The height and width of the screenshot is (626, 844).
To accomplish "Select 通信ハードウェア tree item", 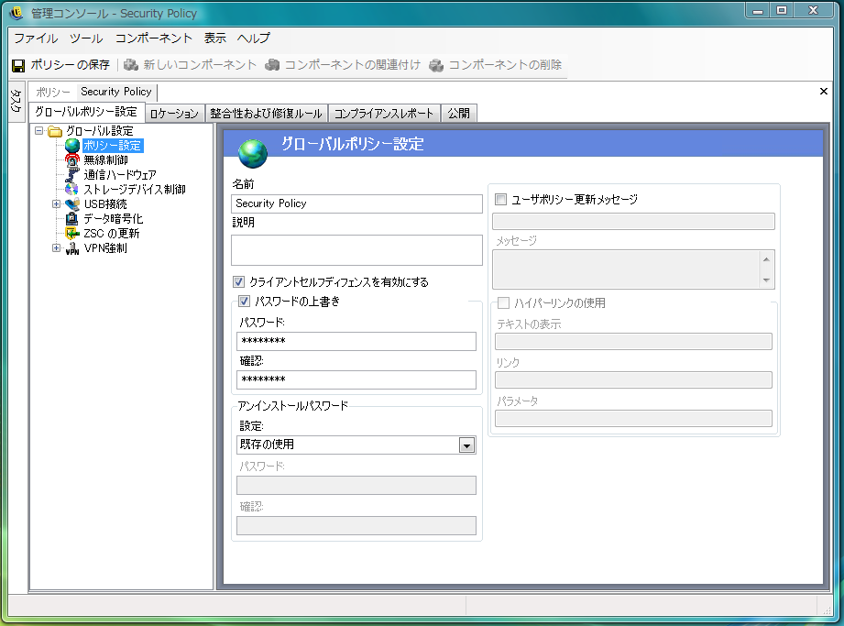I will [120, 174].
